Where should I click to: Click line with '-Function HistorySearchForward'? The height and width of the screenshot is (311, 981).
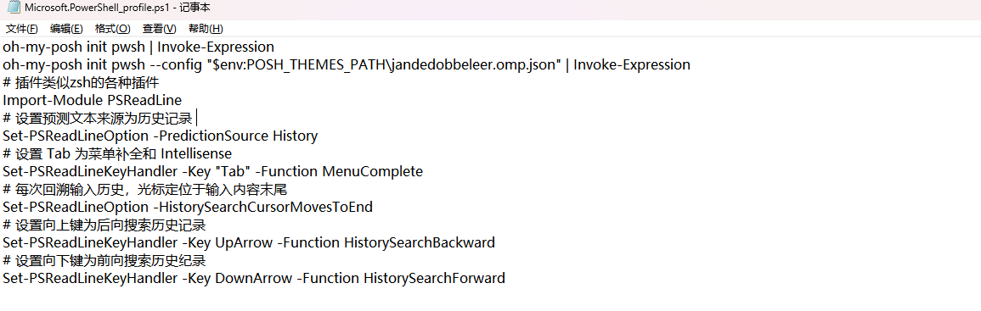point(253,278)
